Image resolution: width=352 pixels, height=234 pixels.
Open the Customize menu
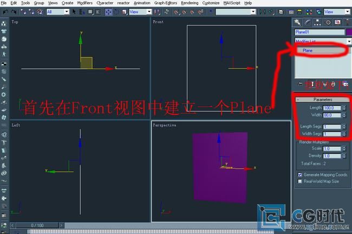click(211, 3)
